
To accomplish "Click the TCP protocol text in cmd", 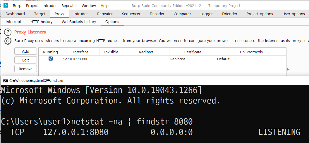I will coord(17,132).
